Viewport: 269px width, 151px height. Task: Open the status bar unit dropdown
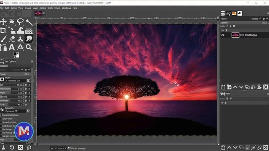(x=53, y=148)
